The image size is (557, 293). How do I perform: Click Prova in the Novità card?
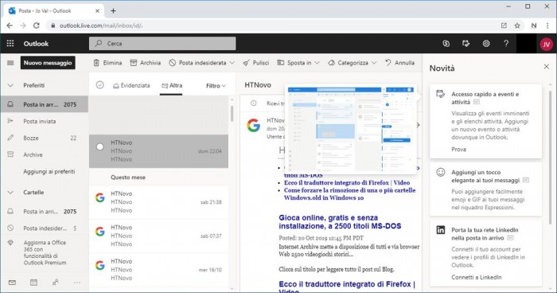[x=458, y=150]
